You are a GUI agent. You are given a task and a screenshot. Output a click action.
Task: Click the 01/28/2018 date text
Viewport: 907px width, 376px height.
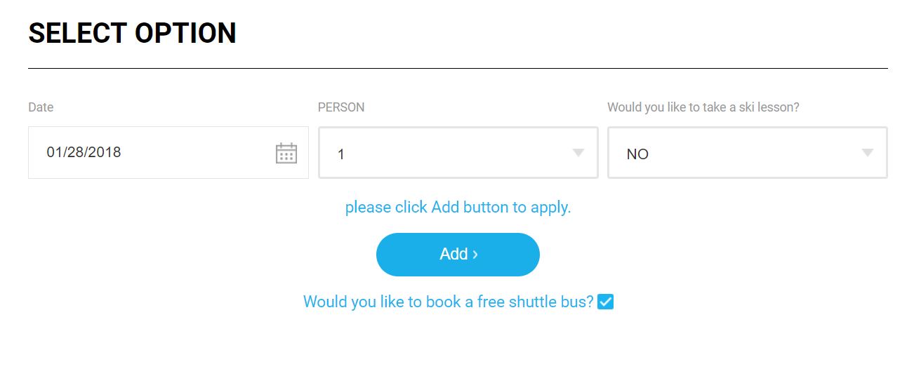(x=84, y=152)
